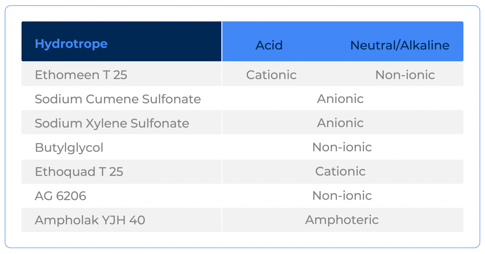Click the Butylglycol row label

pos(69,148)
